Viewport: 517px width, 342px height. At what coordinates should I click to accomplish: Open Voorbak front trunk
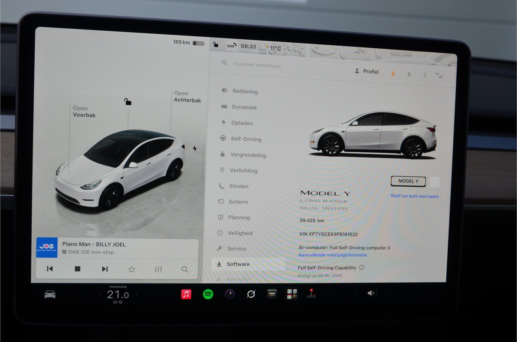[x=84, y=112]
